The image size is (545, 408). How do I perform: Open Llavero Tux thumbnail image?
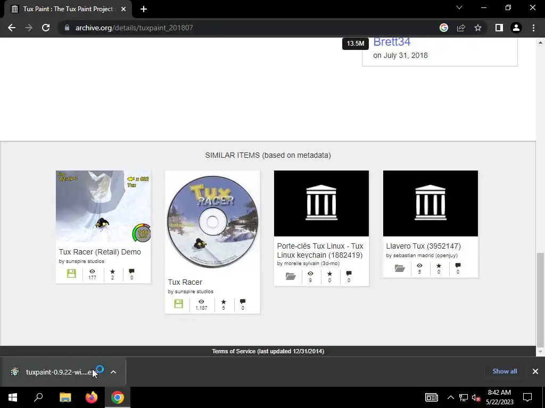pos(430,203)
